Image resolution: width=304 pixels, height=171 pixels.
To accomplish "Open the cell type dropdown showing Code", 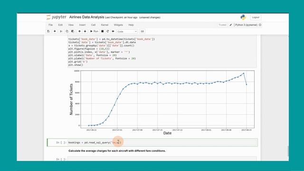I will pyautogui.click(x=127, y=31).
